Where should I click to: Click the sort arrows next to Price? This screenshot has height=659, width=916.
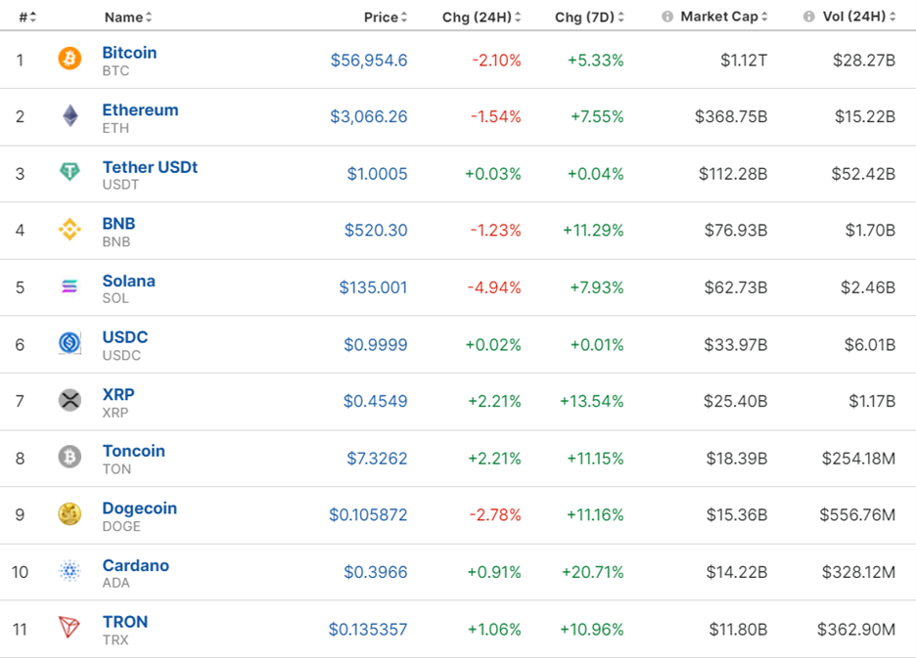point(403,17)
